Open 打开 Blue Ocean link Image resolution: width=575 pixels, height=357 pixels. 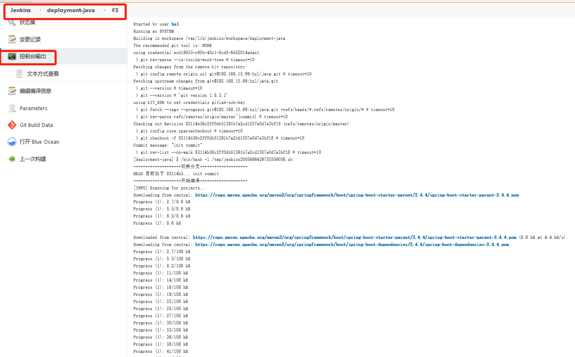coord(39,142)
